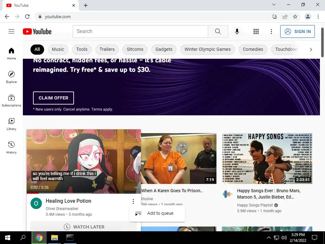
Task: Click the address bar showing youtube.com
Action: click(153, 17)
